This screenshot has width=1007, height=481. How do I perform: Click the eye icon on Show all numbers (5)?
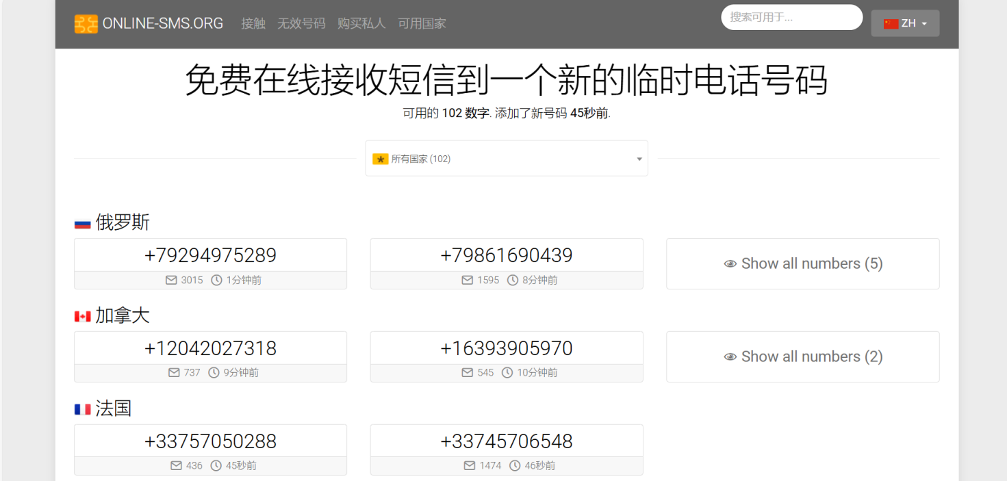[x=730, y=263]
